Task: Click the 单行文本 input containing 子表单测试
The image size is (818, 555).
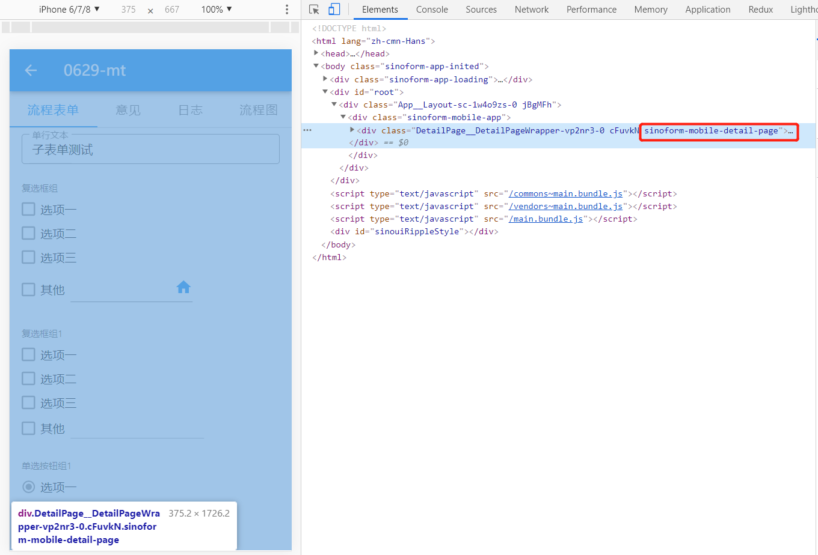Action: coord(150,149)
